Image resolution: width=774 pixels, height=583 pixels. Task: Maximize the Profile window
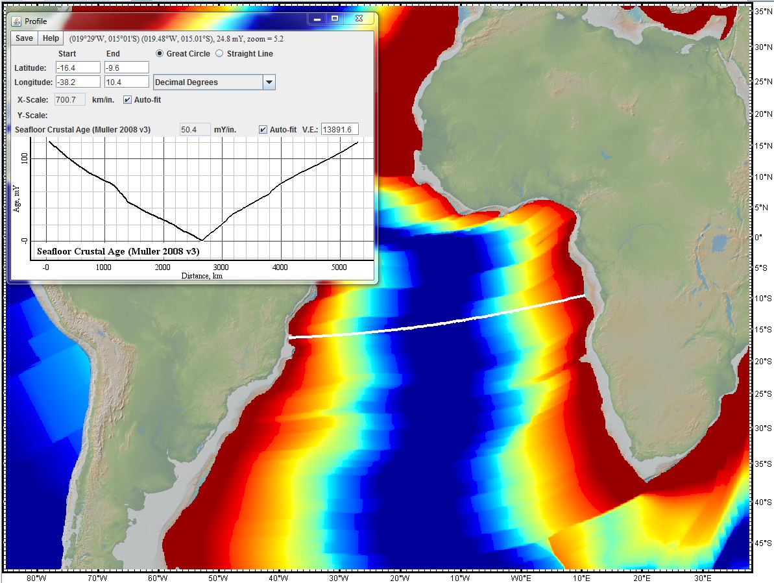(335, 19)
